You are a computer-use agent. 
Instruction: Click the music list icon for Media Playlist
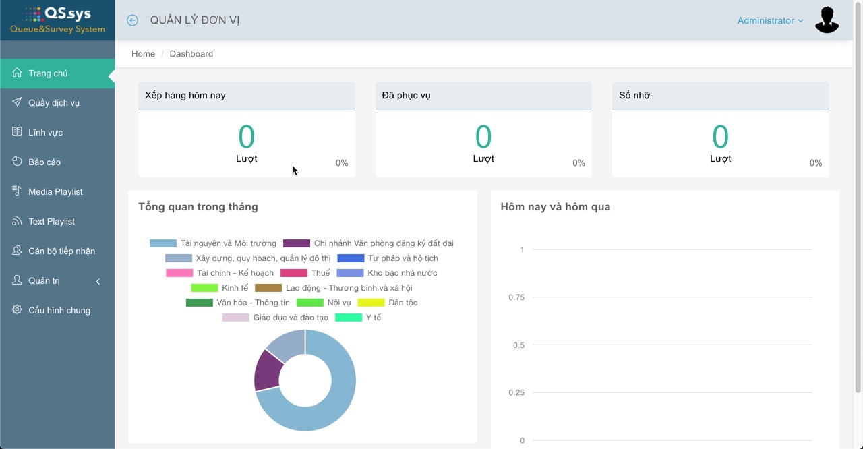(x=17, y=191)
